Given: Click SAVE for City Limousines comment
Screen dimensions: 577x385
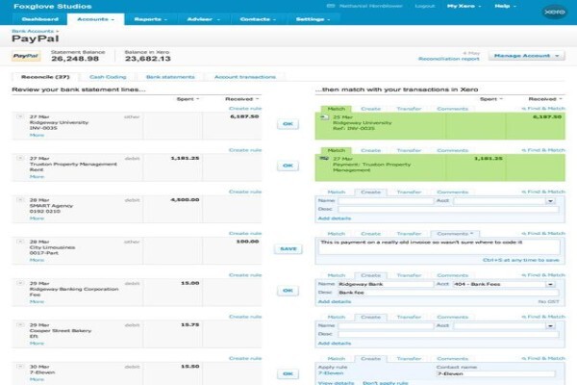Looking at the screenshot, I should pyautogui.click(x=288, y=249).
